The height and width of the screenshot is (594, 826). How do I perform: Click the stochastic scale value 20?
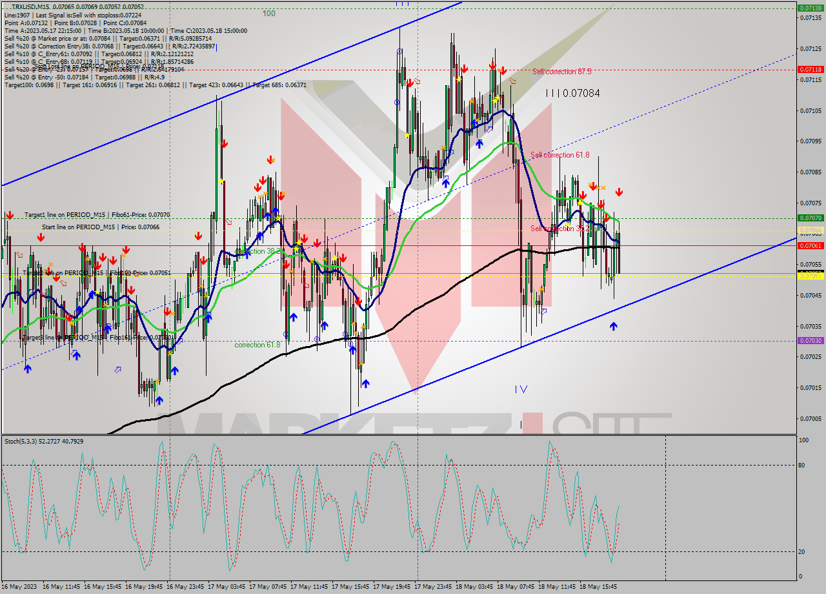coord(802,551)
